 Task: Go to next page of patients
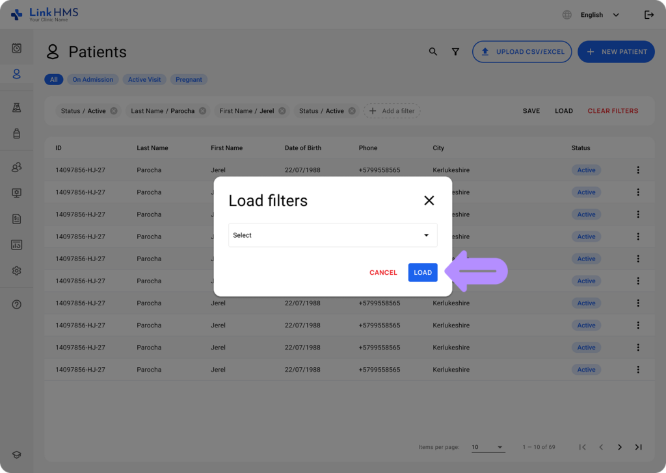click(619, 447)
